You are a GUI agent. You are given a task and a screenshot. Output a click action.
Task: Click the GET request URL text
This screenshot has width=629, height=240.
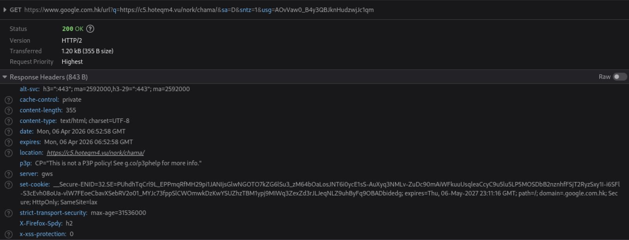(199, 10)
